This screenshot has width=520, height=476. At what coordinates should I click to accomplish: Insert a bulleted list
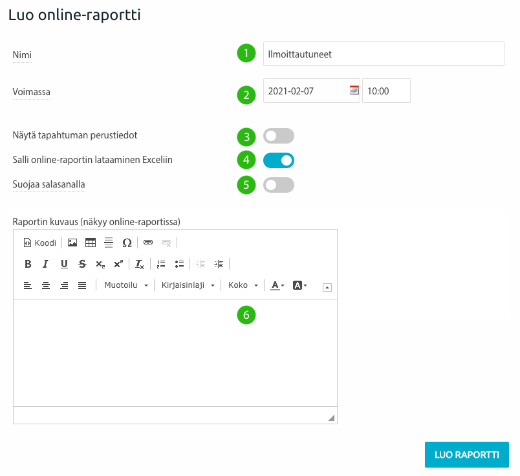click(180, 264)
